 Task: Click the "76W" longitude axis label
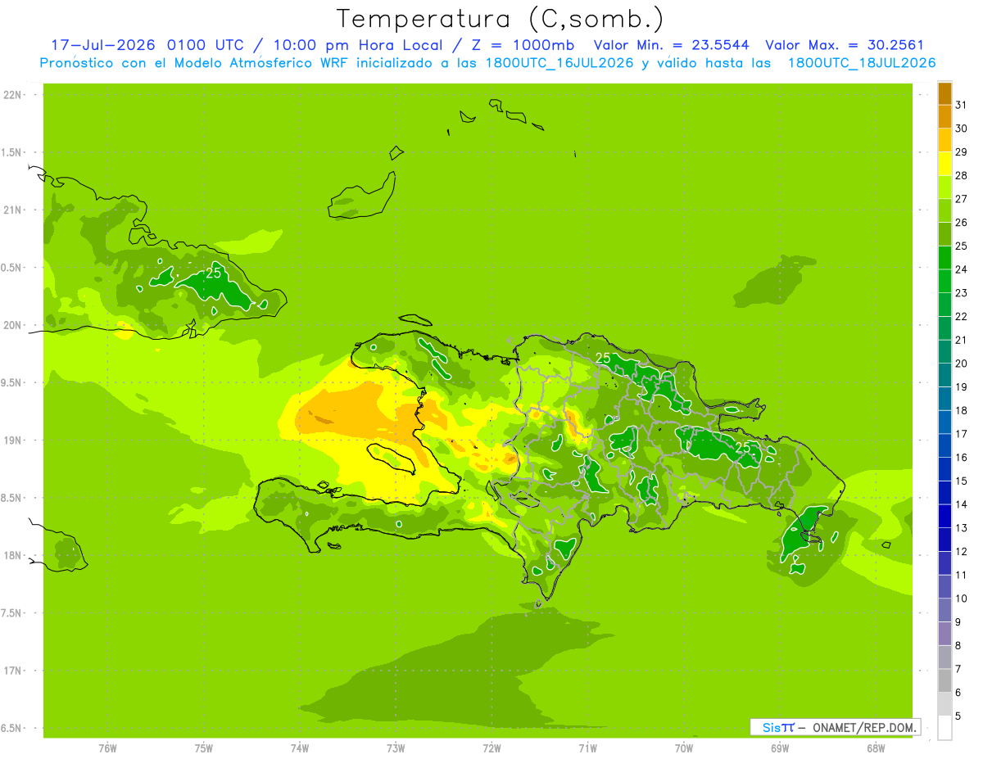coord(107,748)
